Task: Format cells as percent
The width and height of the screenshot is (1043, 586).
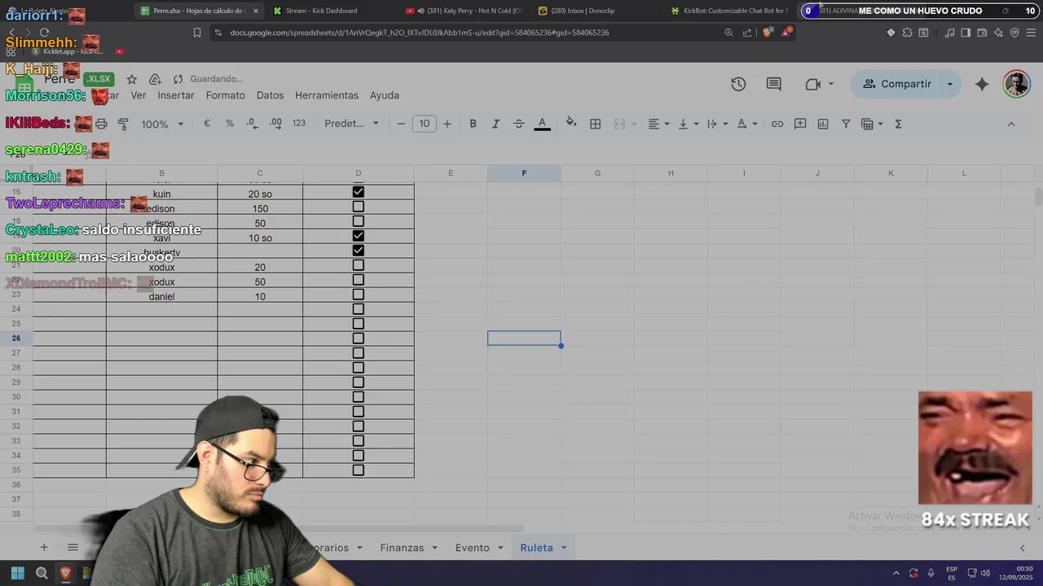Action: pos(230,124)
